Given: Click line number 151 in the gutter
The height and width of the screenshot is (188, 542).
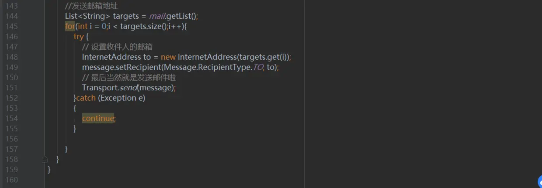Looking at the screenshot, I should 11,88.
